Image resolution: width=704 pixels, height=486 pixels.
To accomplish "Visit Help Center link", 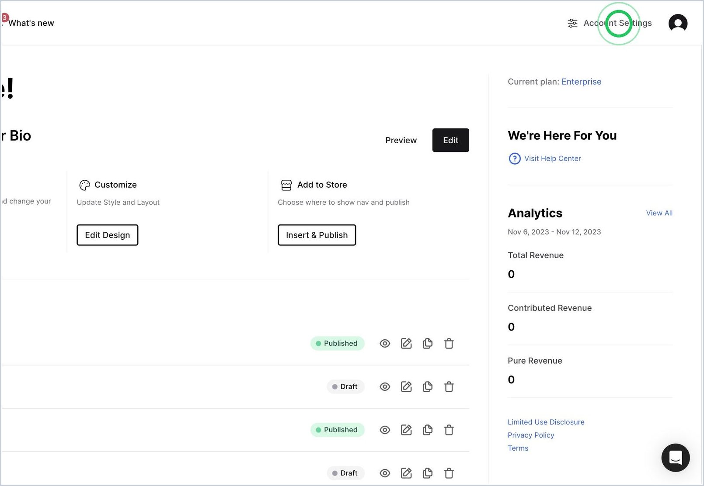I will [x=553, y=159].
